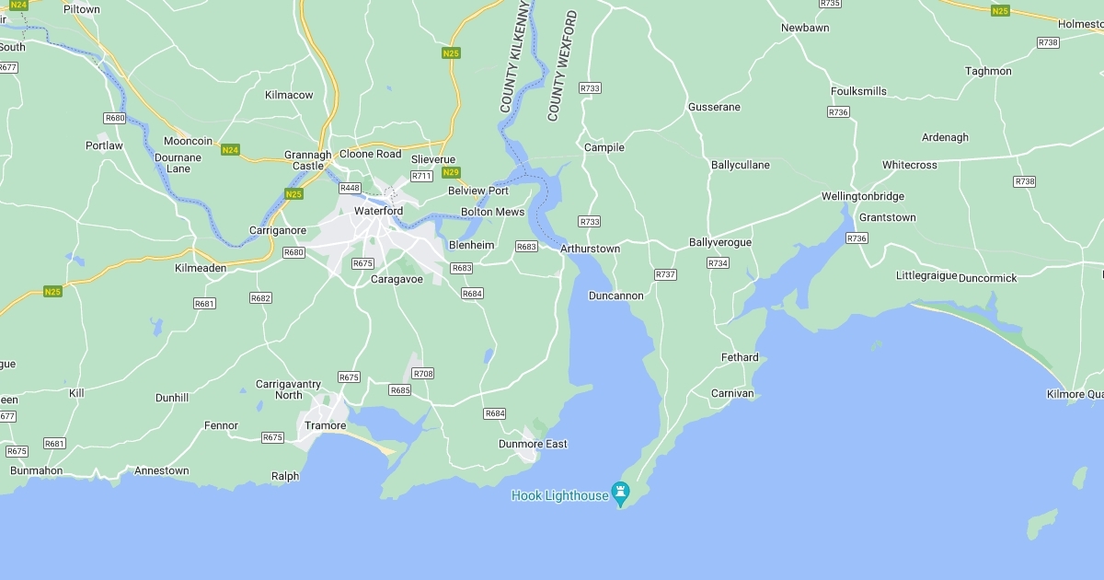Viewport: 1104px width, 580px height.
Task: Select the R737 road badge
Action: (665, 274)
